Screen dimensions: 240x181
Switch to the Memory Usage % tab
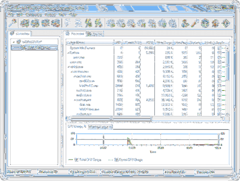pos(100,127)
